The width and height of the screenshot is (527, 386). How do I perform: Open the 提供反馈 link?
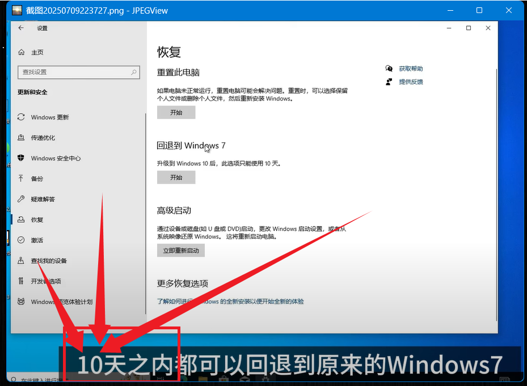click(x=411, y=82)
